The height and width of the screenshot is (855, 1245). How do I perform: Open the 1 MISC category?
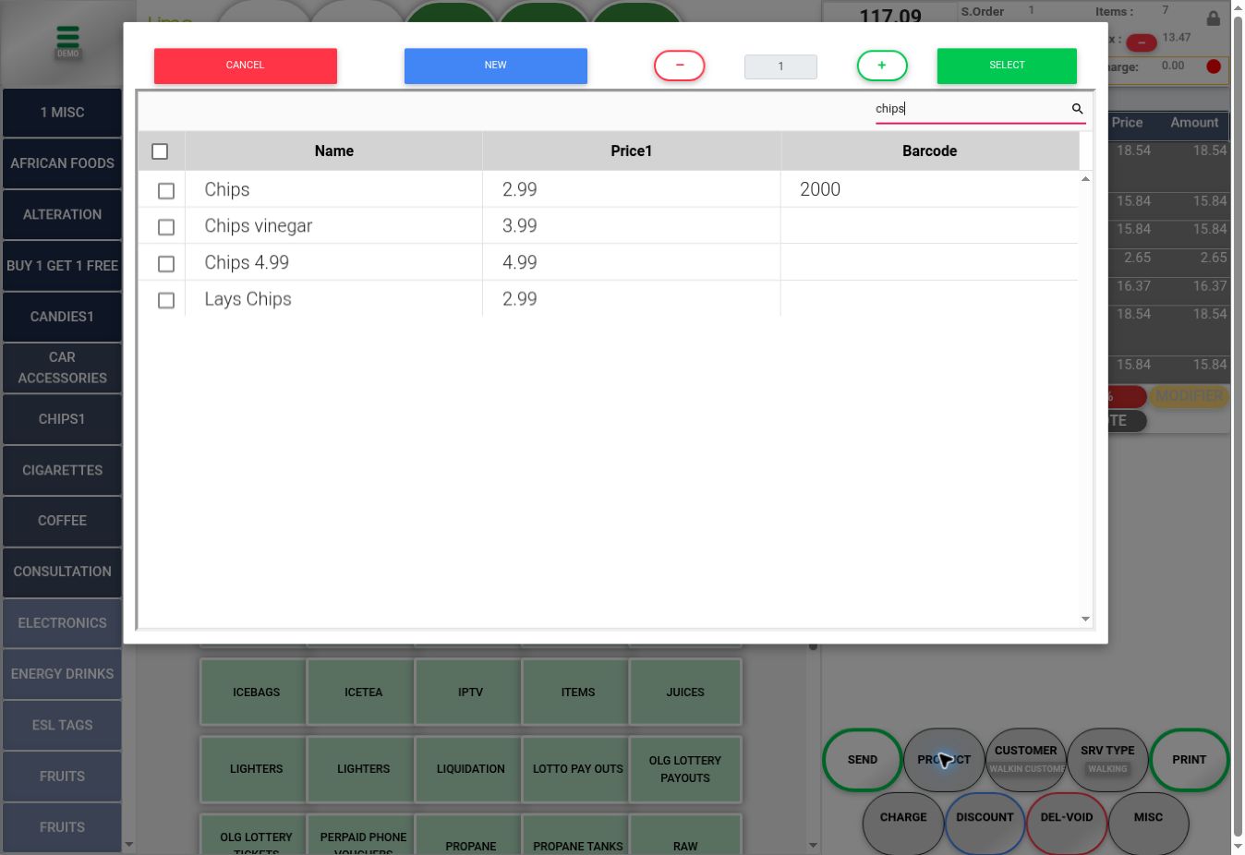click(x=62, y=113)
